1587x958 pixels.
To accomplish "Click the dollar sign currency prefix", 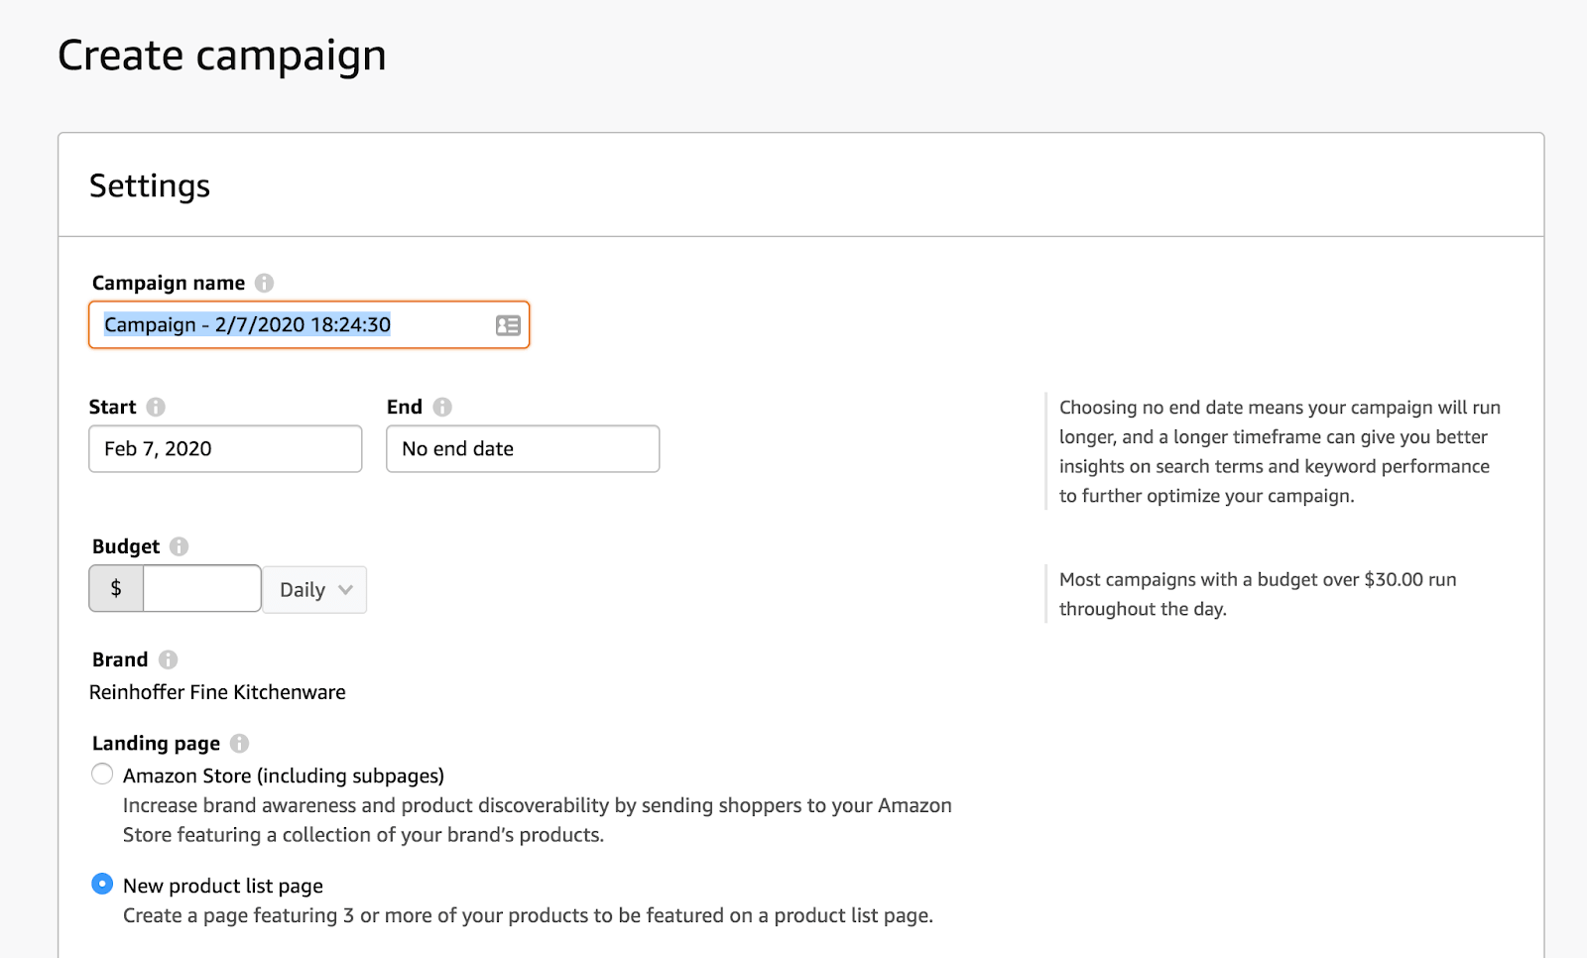I will pyautogui.click(x=116, y=589).
